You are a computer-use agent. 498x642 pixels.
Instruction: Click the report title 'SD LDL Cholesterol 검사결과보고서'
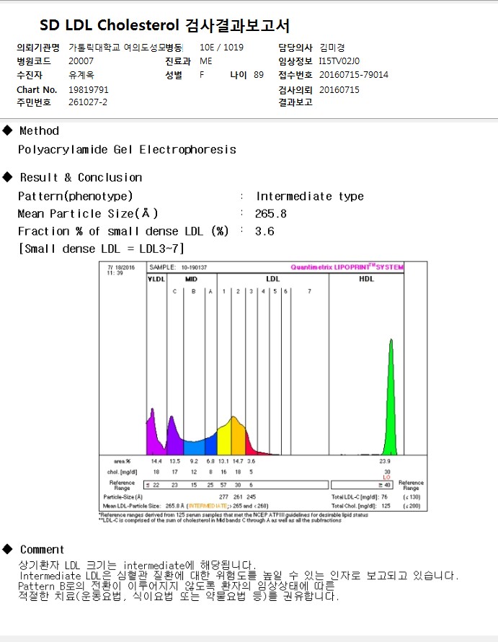click(164, 25)
